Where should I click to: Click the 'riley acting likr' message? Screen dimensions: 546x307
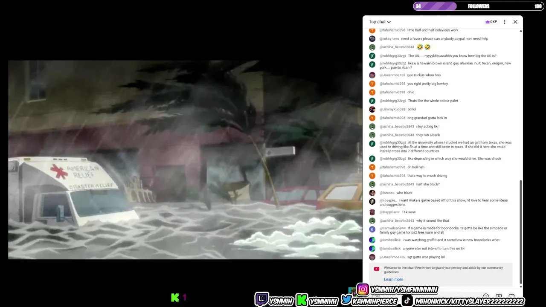point(427,126)
